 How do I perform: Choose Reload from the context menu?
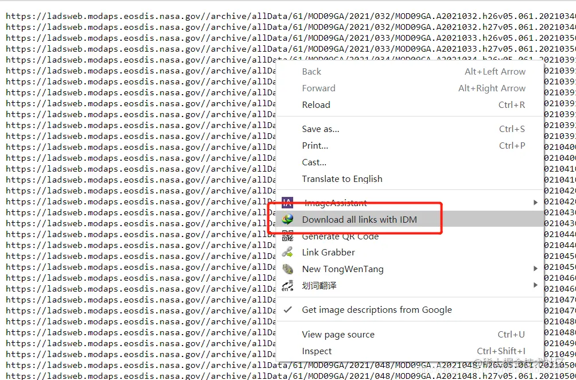(x=410, y=104)
